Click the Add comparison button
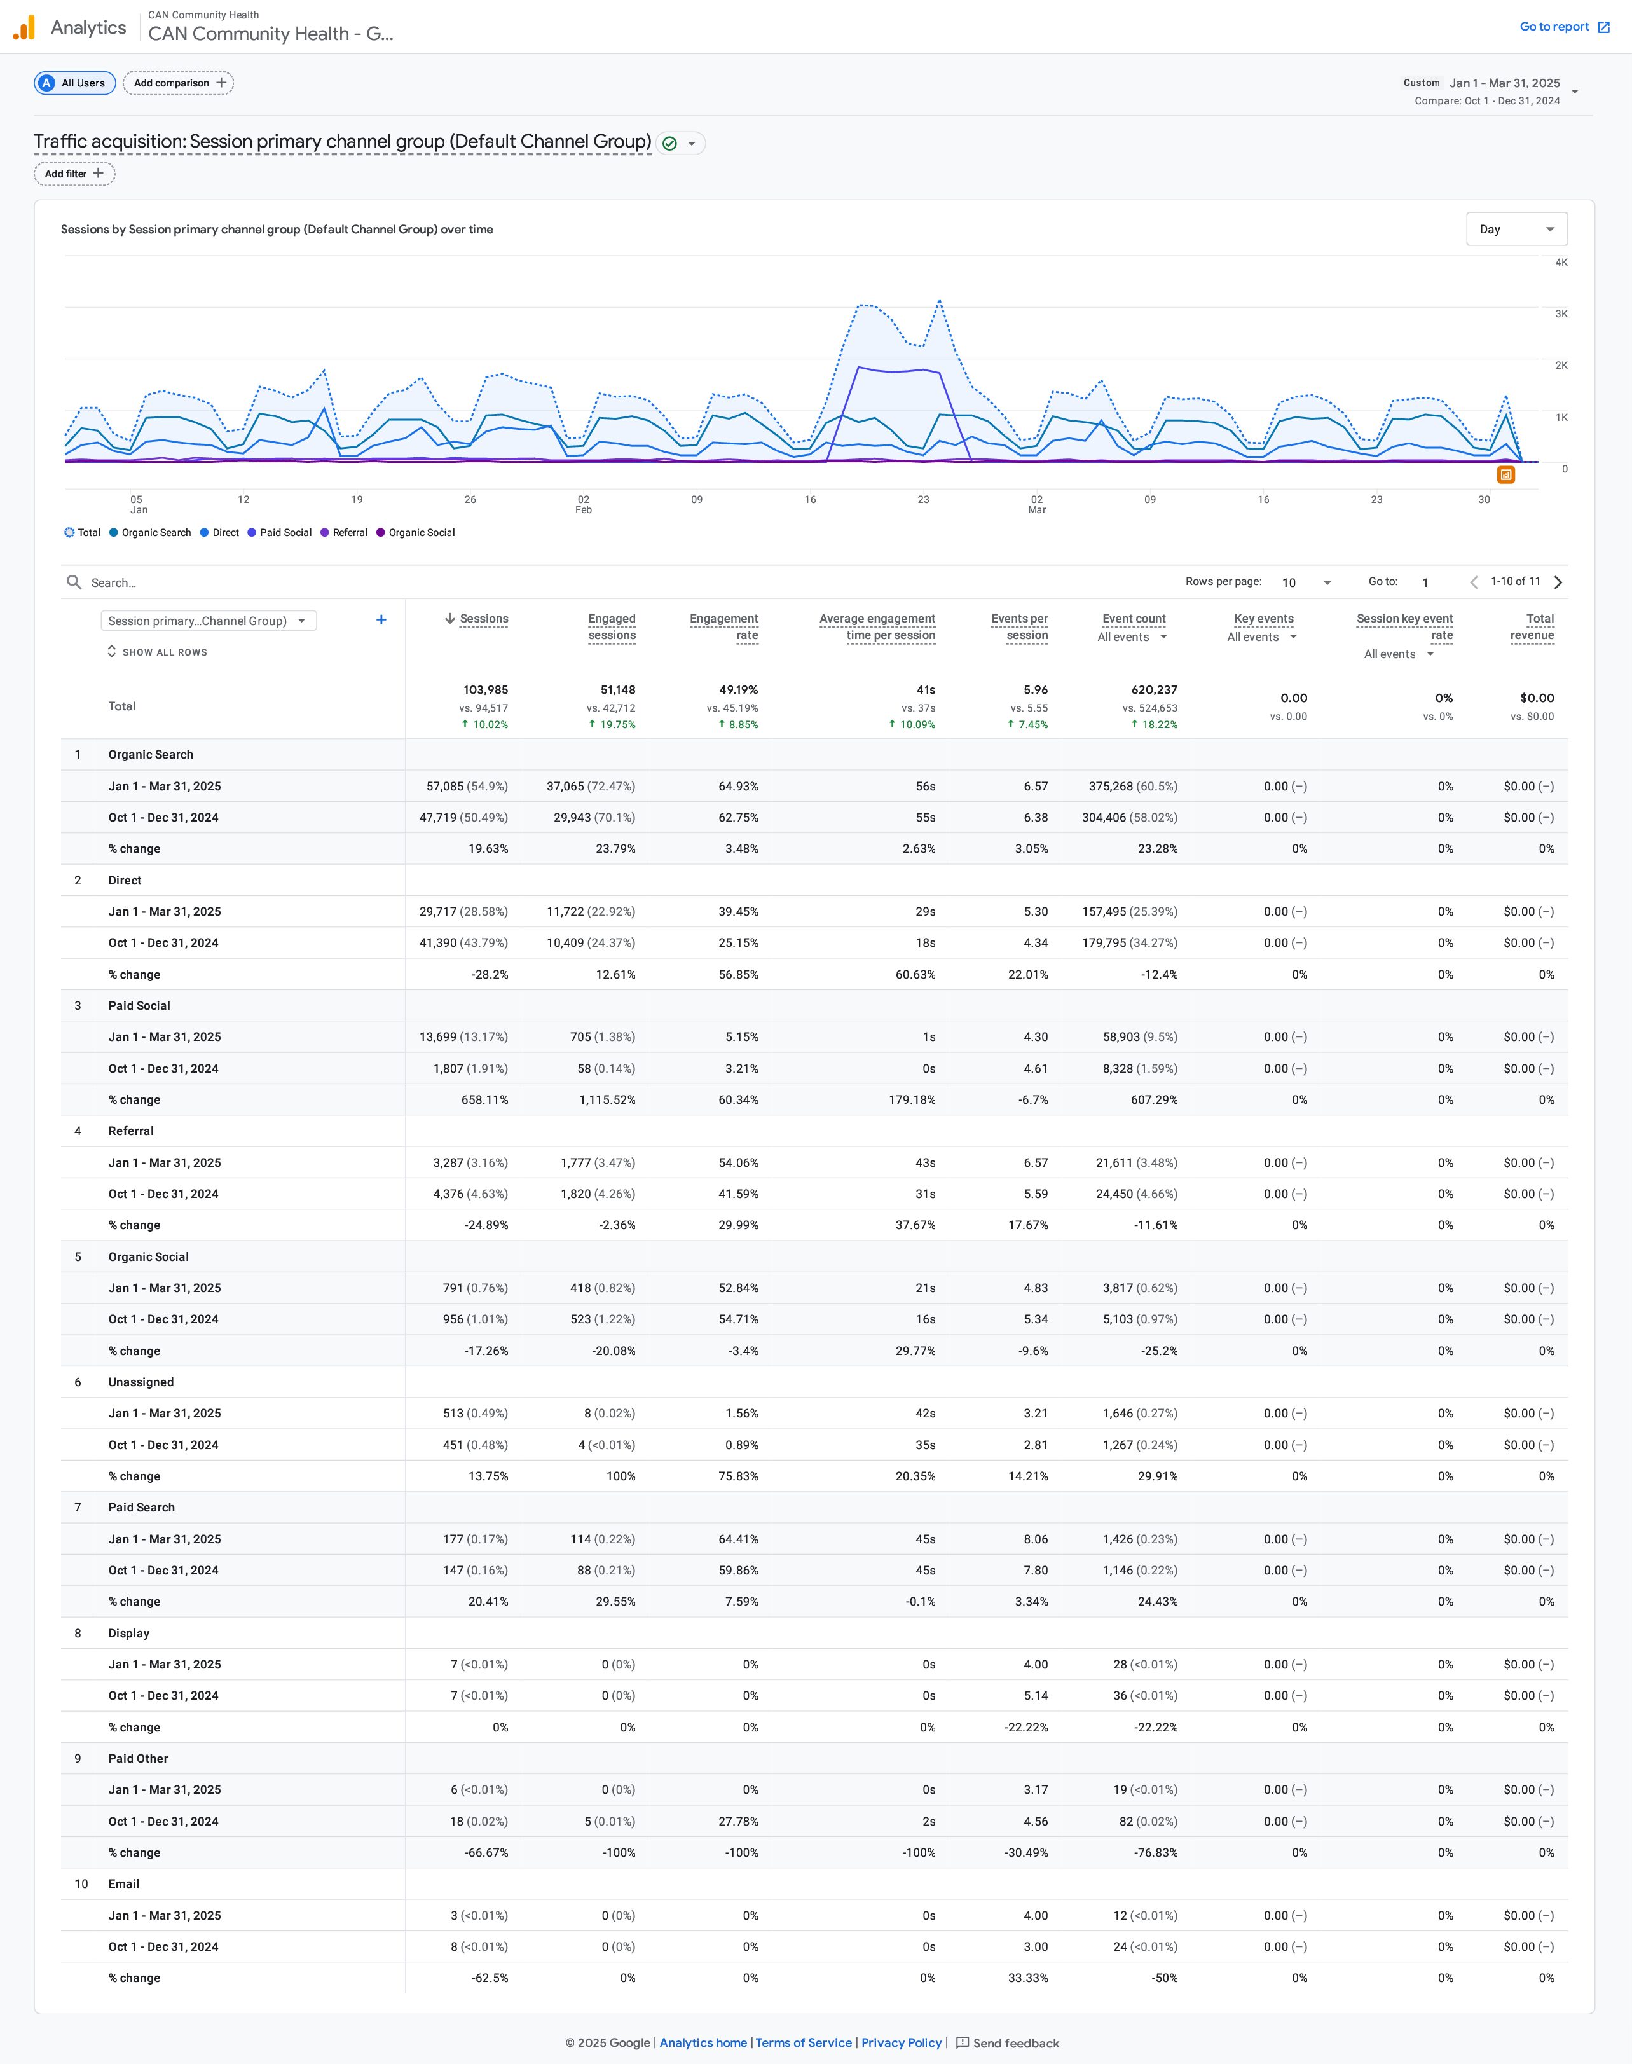The height and width of the screenshot is (2064, 1632). (179, 83)
